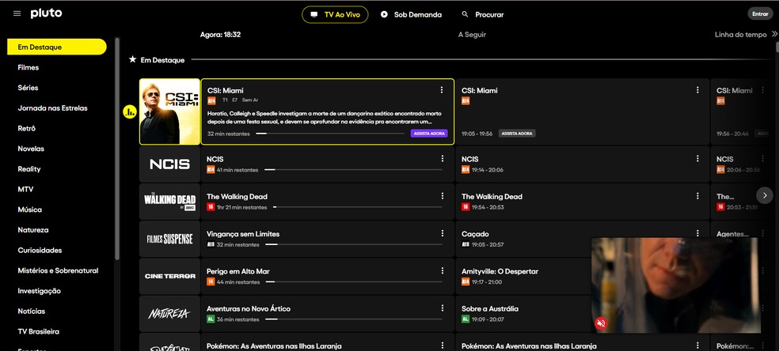Open options for NCIS 19:14 showing
The image size is (779, 351).
697,159
